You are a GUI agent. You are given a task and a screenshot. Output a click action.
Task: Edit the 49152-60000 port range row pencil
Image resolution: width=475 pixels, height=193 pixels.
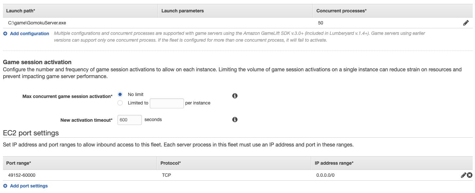click(x=463, y=175)
